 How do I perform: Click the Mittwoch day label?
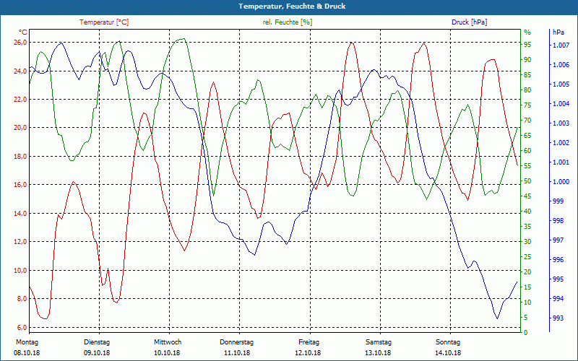pos(168,342)
